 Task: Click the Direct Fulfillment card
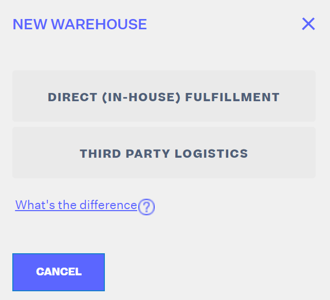point(164,96)
